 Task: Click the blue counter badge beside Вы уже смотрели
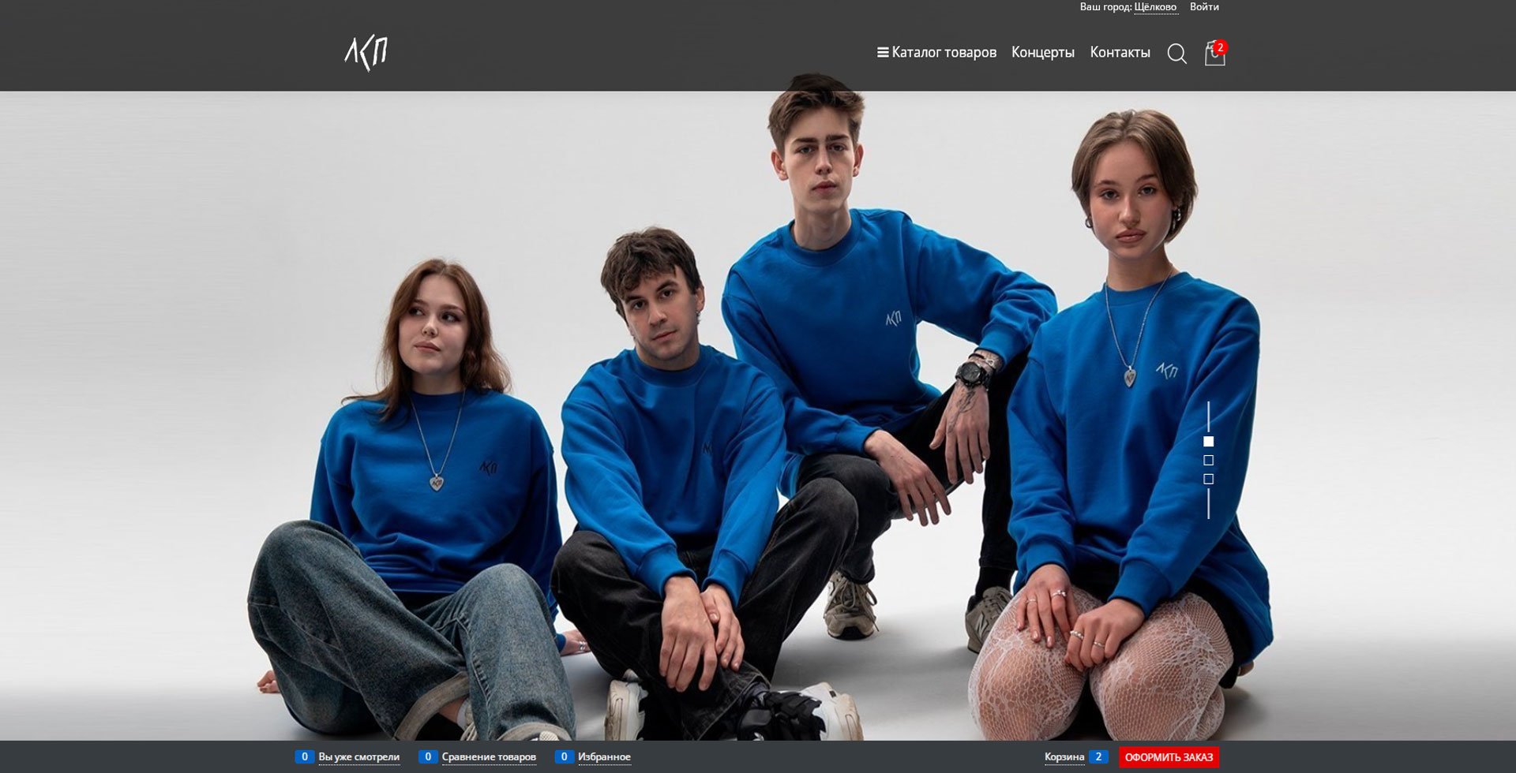pos(304,757)
